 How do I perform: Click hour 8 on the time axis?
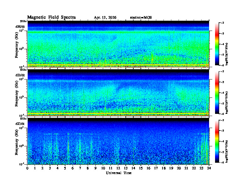(88, 168)
